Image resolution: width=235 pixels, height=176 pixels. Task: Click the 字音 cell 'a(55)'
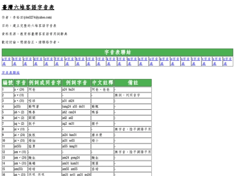[x=21, y=106]
